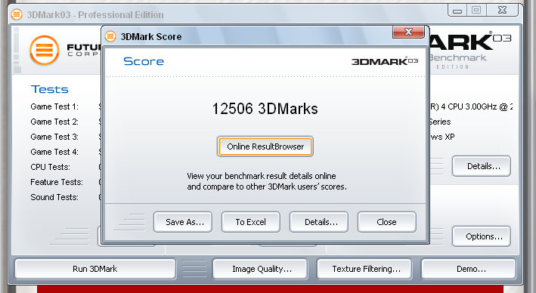The width and height of the screenshot is (536, 293).
Task: Export results with To Excel button
Action: coord(251,222)
